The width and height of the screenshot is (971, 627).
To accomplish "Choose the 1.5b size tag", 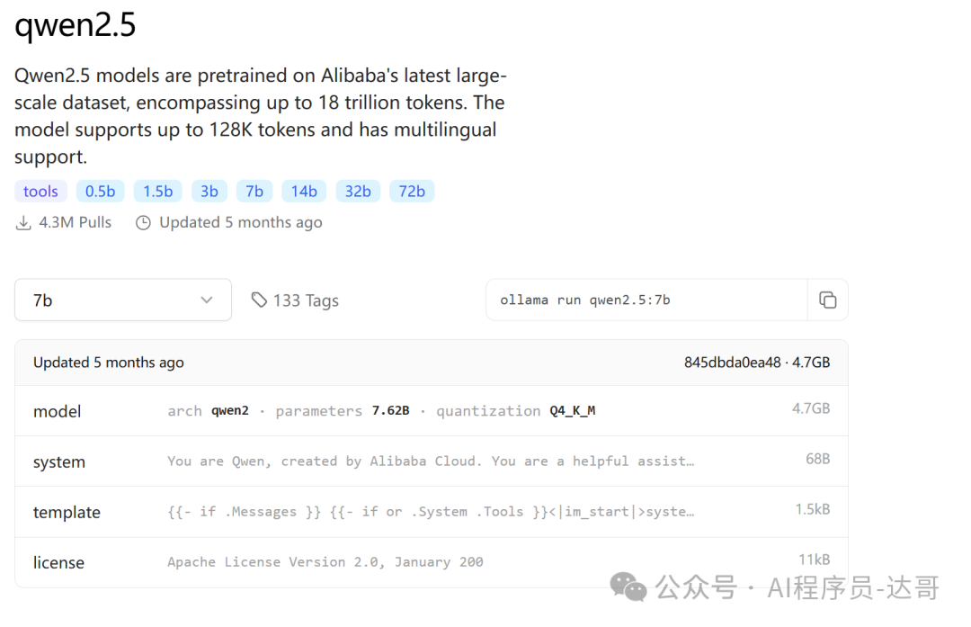I will pyautogui.click(x=158, y=192).
